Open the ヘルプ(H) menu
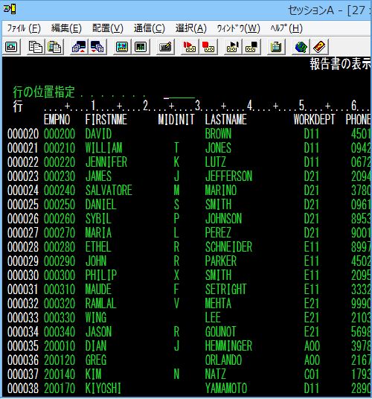This screenshot has width=372, height=399. coord(286,28)
